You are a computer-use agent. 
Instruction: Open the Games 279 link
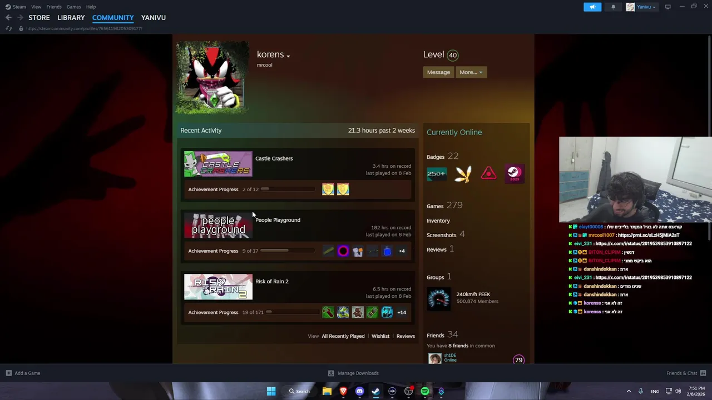point(444,206)
